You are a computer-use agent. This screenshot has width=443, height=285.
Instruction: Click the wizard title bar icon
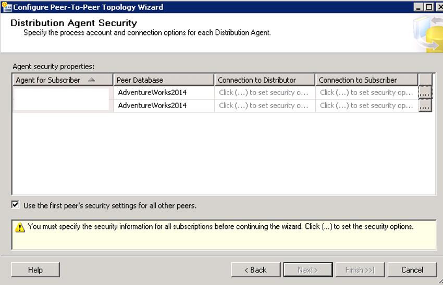[6, 7]
